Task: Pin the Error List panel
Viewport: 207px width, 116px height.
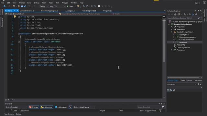Action: 161,104
